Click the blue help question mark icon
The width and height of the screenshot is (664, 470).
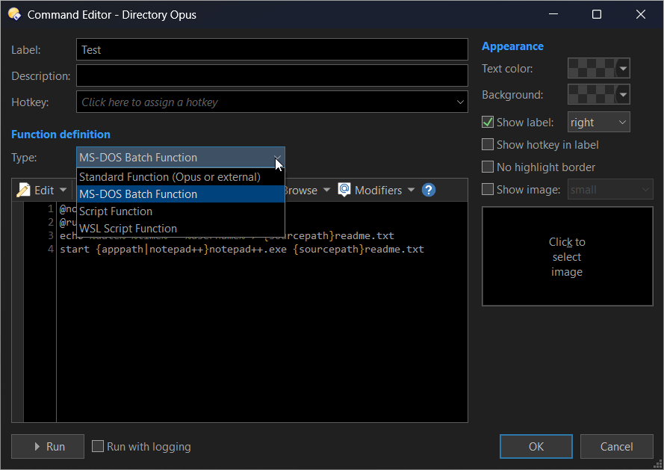[x=428, y=190]
